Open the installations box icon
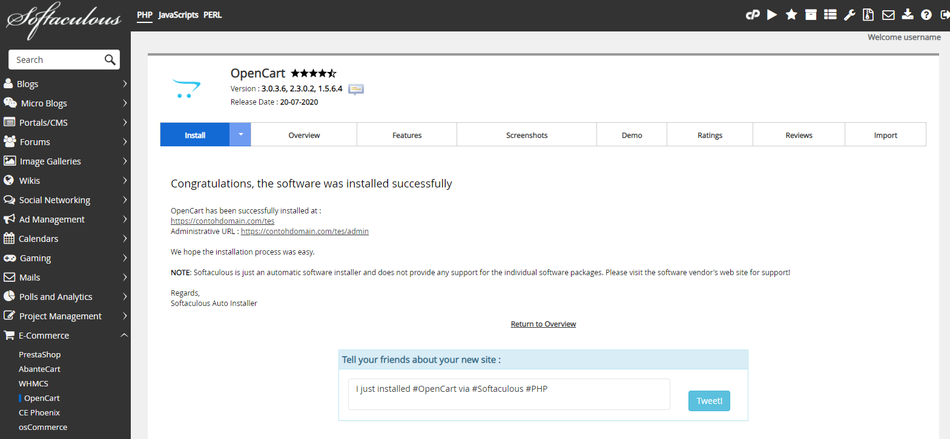The image size is (950, 439). (811, 15)
